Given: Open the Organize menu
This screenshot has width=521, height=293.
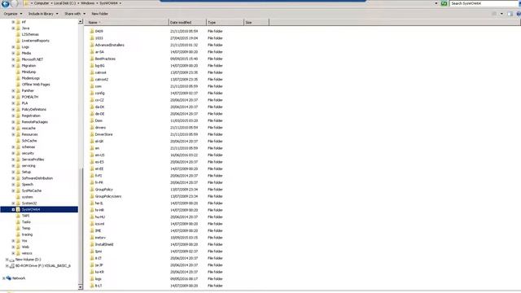Looking at the screenshot, I should pos(13,14).
